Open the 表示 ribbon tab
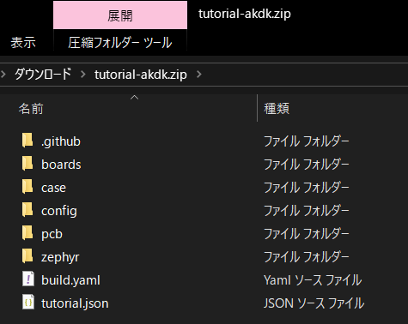Image resolution: width=408 pixels, height=324 pixels. coord(23,43)
